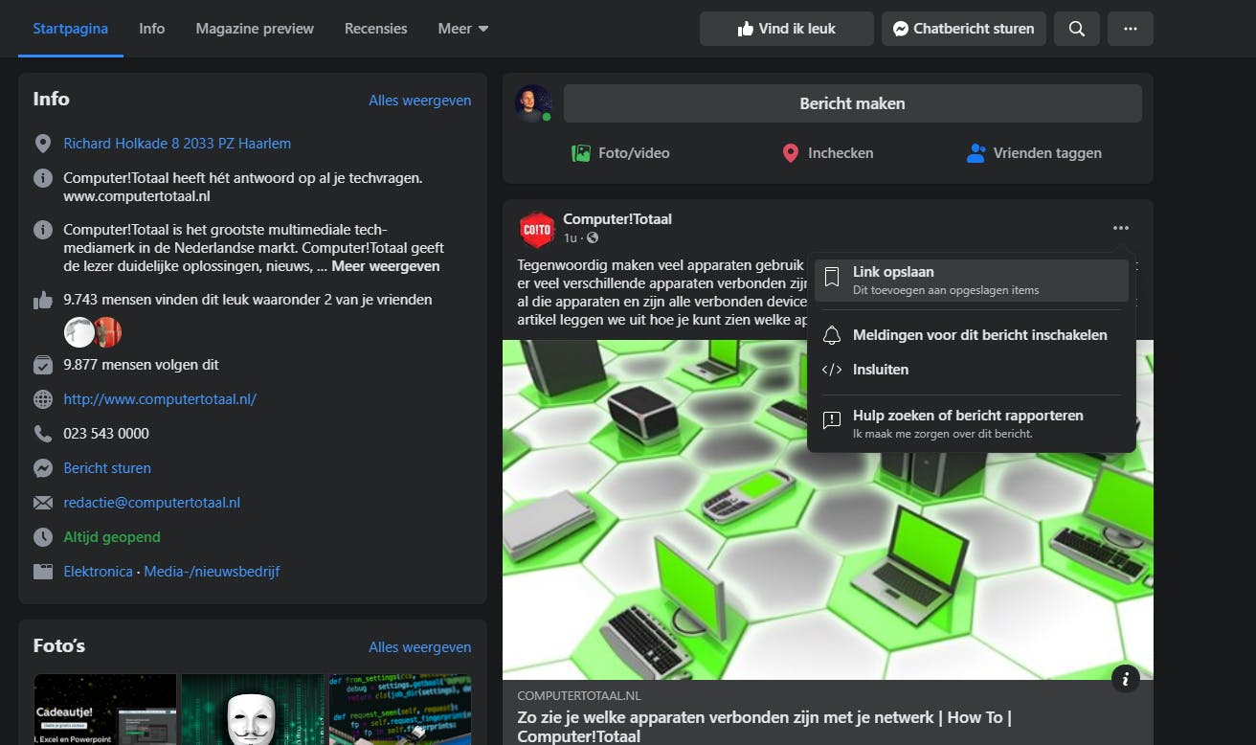
Task: Click the embed code icon
Action: click(832, 370)
